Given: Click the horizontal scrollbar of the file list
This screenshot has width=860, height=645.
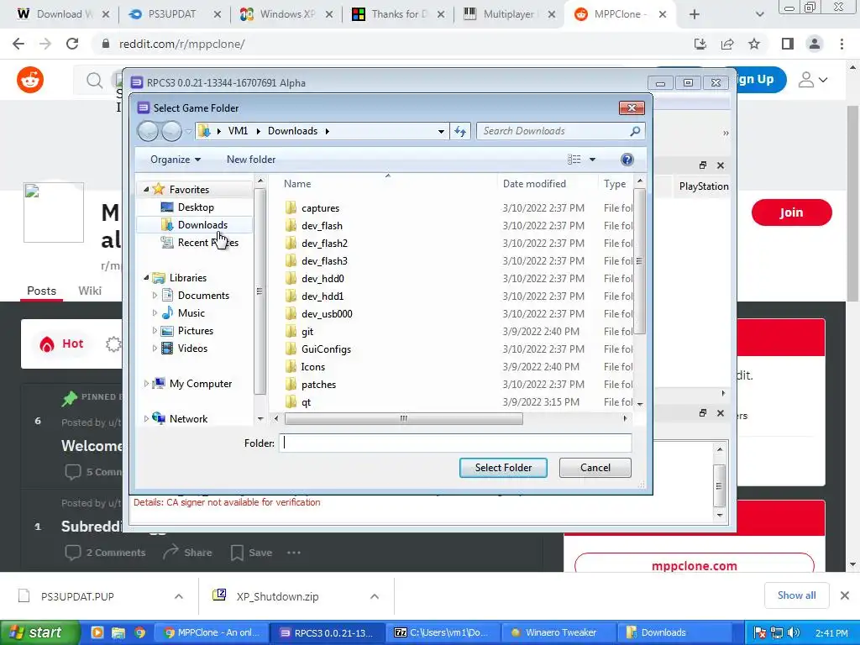Looking at the screenshot, I should point(404,418).
